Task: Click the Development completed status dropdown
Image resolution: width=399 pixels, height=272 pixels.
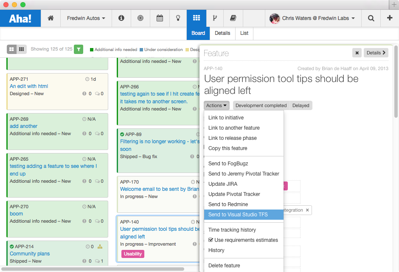Action: click(261, 105)
